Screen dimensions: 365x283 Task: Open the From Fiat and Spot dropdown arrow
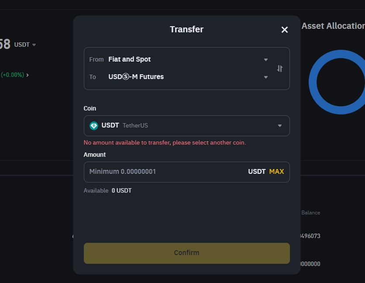coord(265,60)
